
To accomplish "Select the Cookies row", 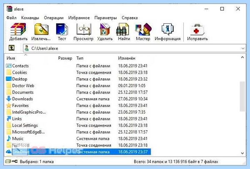I will pos(78,72).
